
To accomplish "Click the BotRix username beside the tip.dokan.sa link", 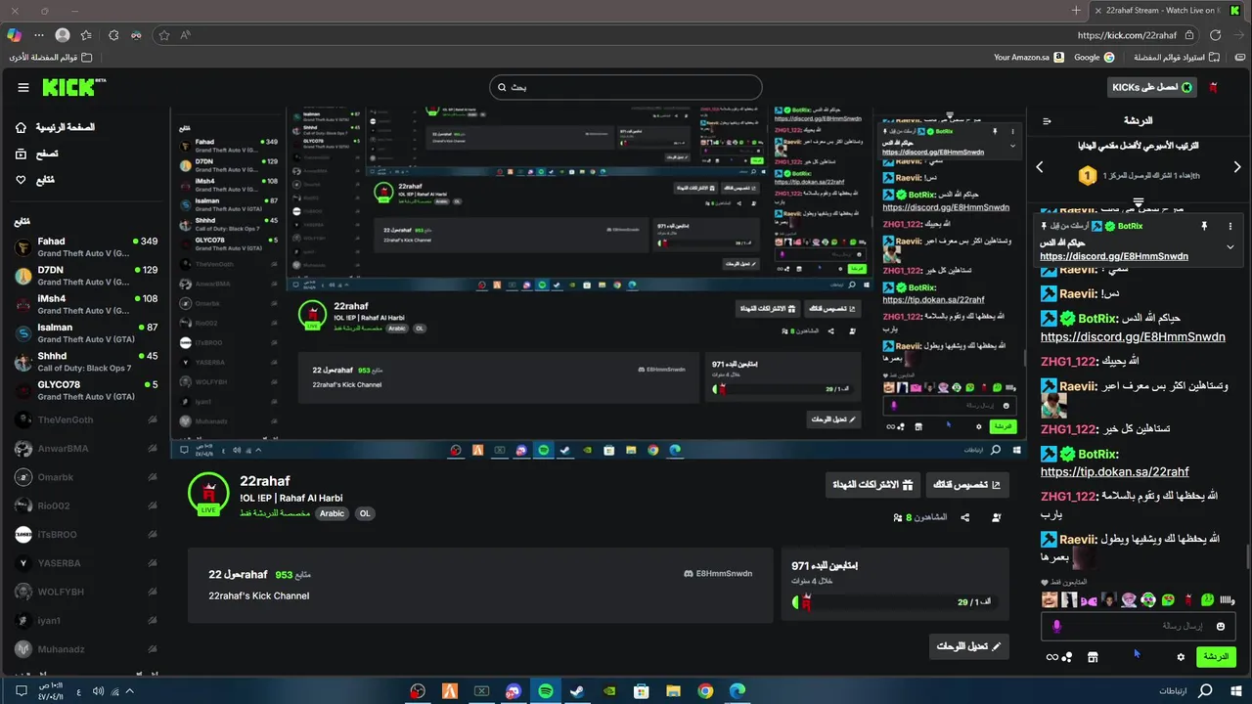I will coord(1097,454).
